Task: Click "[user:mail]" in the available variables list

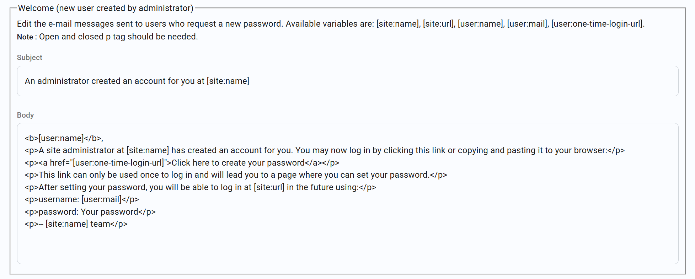Action: (527, 24)
